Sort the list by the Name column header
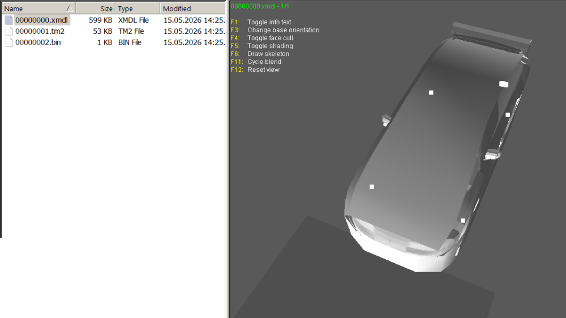This screenshot has width=566, height=318. click(x=38, y=8)
